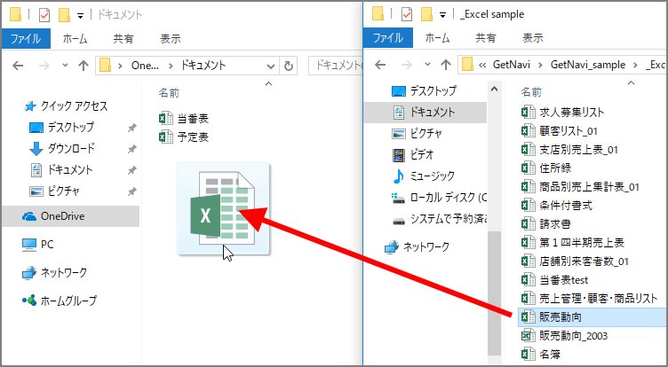Select ビデオ in right window navigation
This screenshot has height=367, width=668.
[x=421, y=155]
